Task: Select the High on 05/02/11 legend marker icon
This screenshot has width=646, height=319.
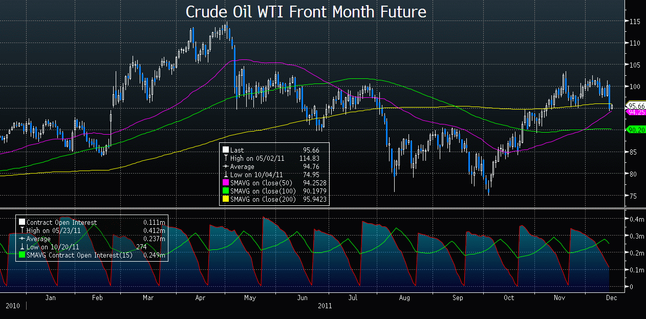Action: [226, 158]
